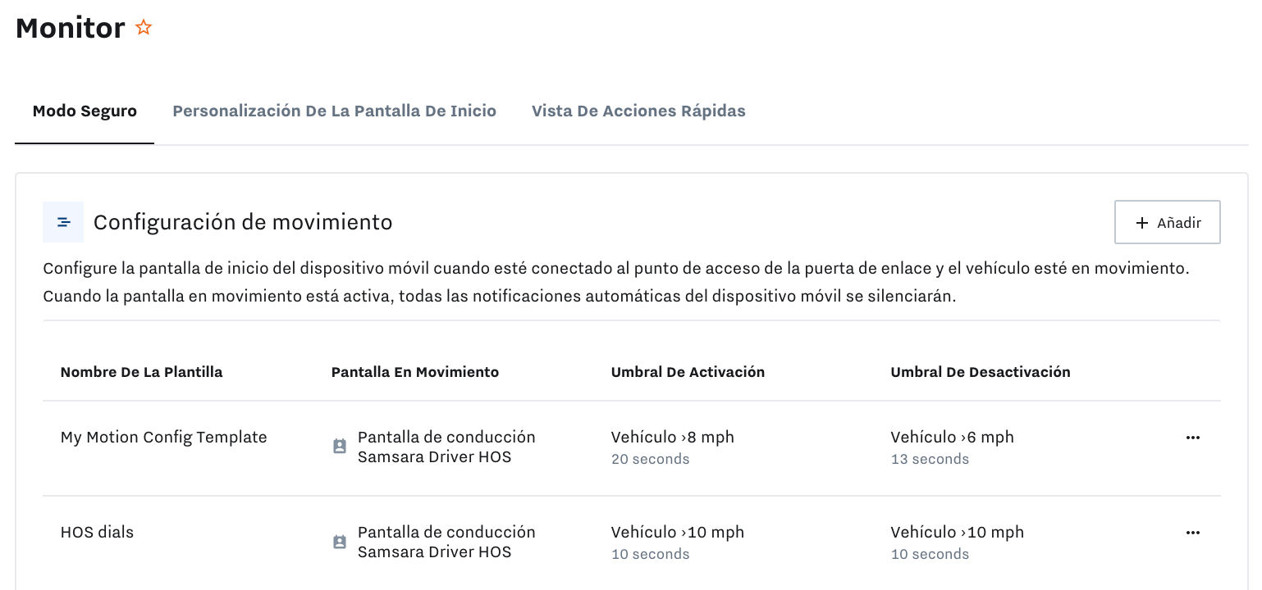
Task: Click the Umbral De Activación column header
Action: click(688, 371)
